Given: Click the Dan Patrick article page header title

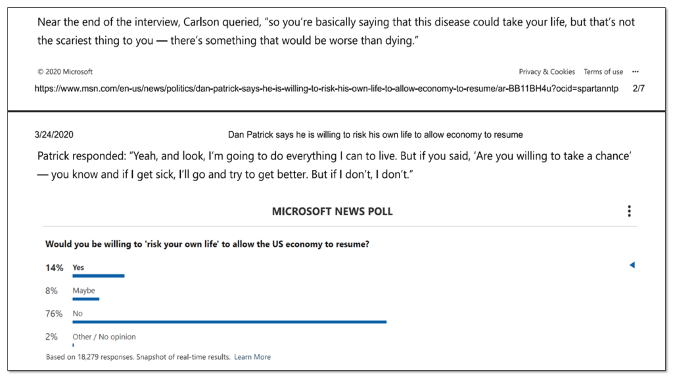Looking at the screenshot, I should pos(375,135).
